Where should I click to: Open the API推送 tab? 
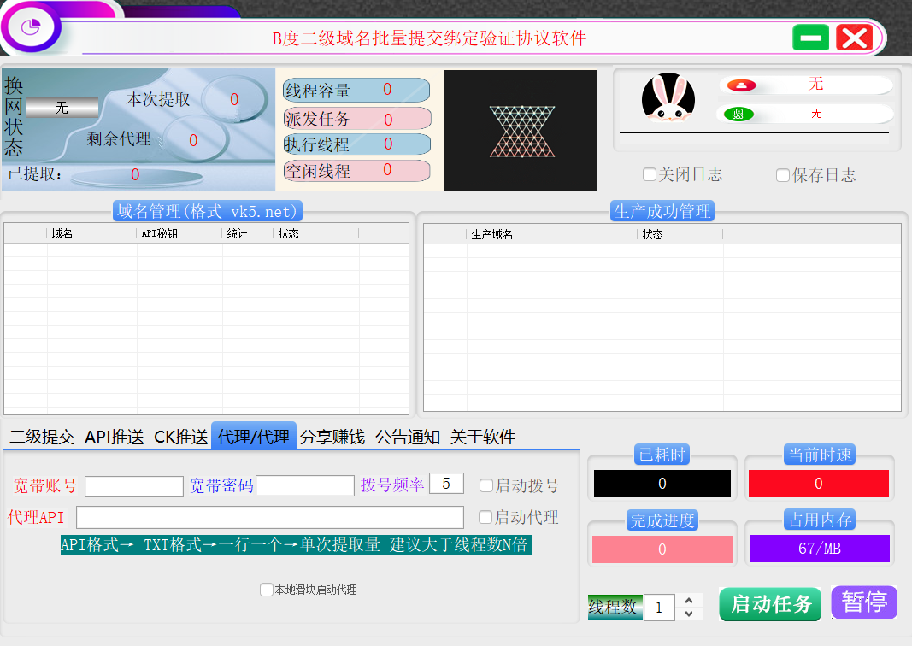[115, 438]
